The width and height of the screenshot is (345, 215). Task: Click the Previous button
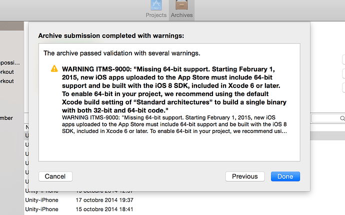coord(244,176)
